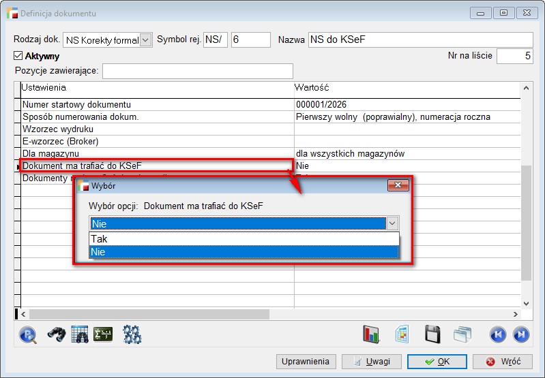This screenshot has height=378, width=545.
Task: Click the table search binoculars icon
Action: pos(80,334)
